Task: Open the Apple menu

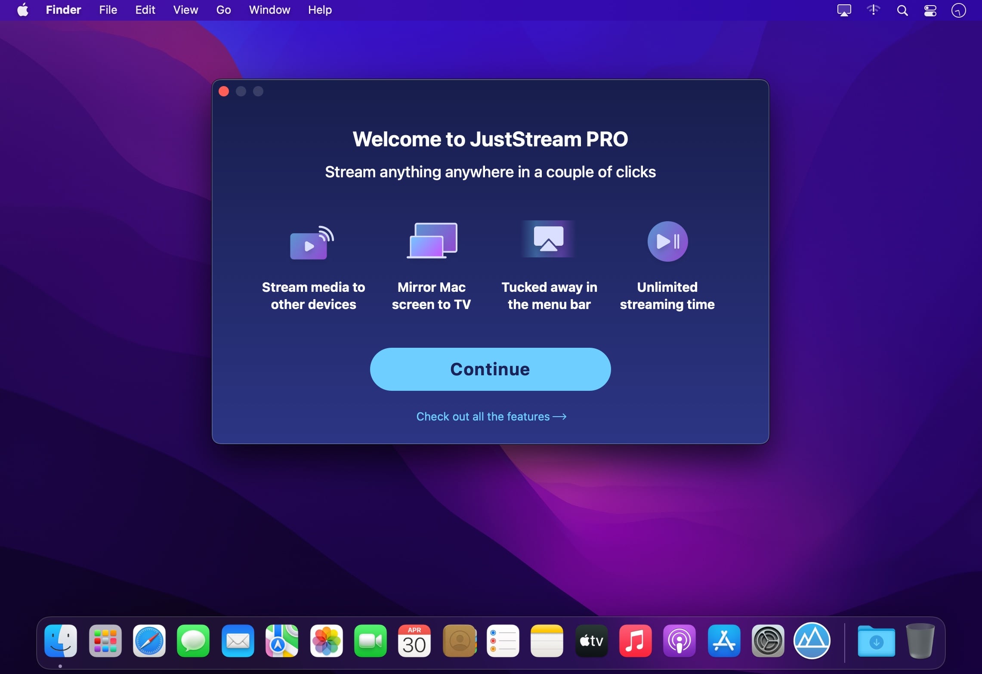Action: [23, 10]
